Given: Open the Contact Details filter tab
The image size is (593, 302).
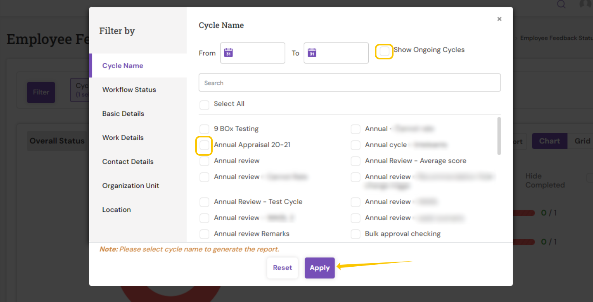Looking at the screenshot, I should coord(138,162).
